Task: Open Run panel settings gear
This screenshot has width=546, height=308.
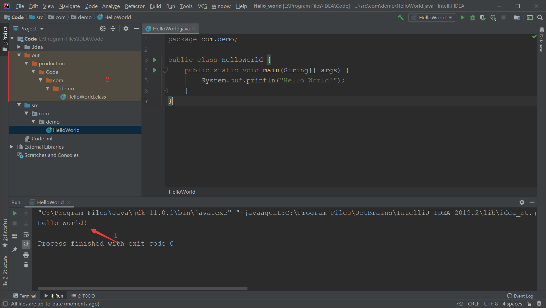Action: (x=522, y=202)
